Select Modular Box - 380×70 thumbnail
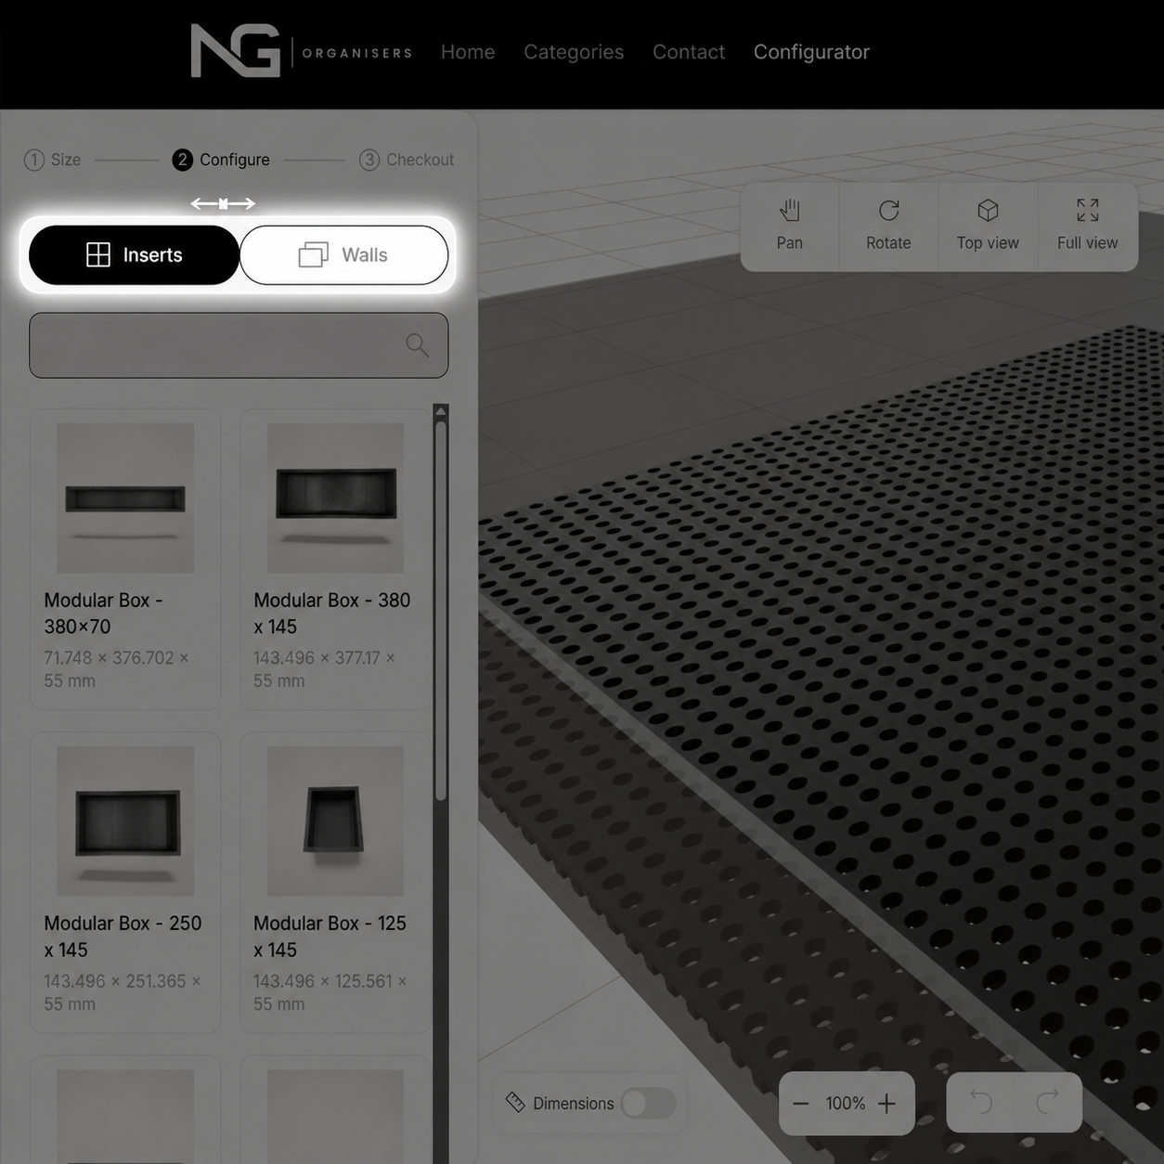This screenshot has width=1164, height=1164. click(125, 498)
